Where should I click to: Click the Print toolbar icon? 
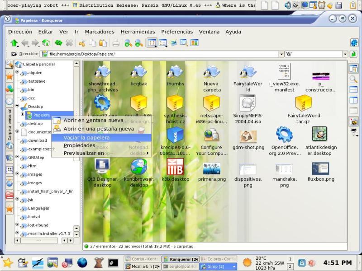pyautogui.click(x=116, y=43)
